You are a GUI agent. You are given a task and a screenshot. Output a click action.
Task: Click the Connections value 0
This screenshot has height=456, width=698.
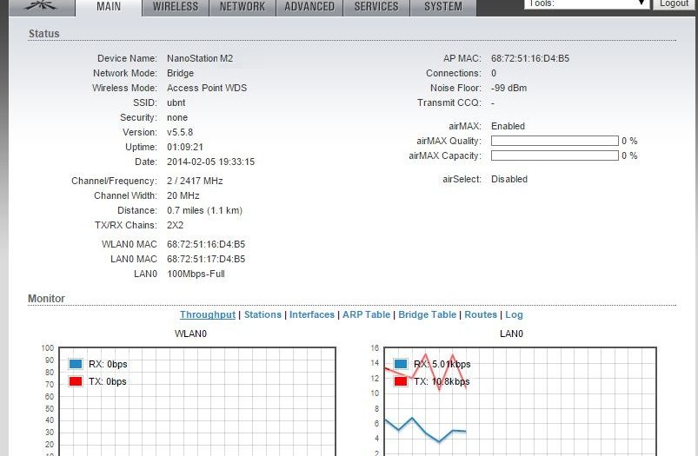[x=494, y=73]
